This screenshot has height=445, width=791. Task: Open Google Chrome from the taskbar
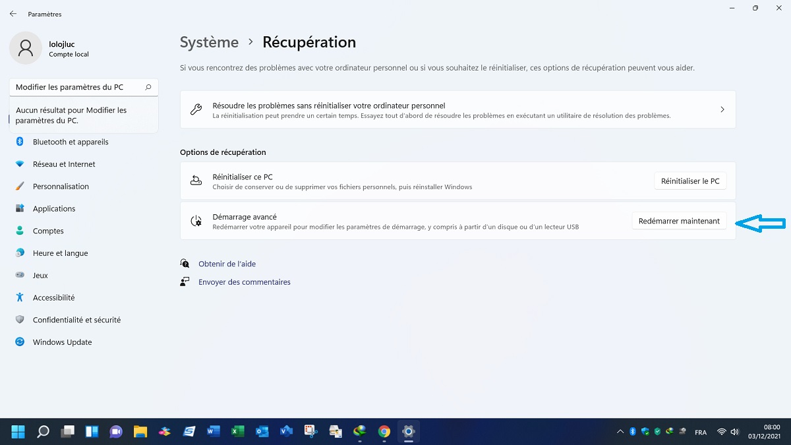[384, 432]
